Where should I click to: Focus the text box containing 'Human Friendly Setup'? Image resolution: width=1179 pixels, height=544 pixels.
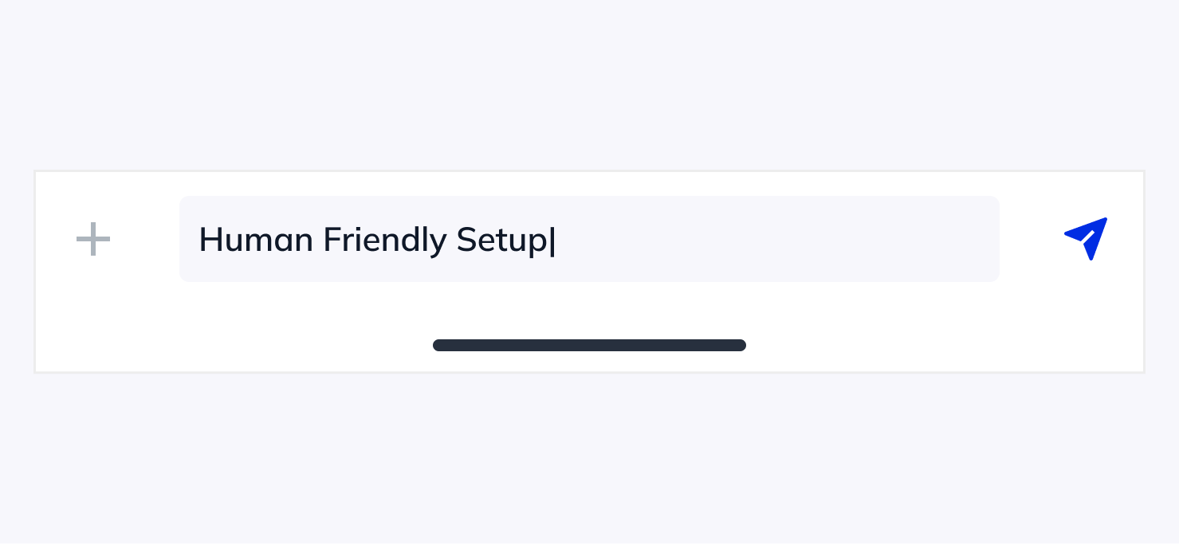tap(590, 239)
